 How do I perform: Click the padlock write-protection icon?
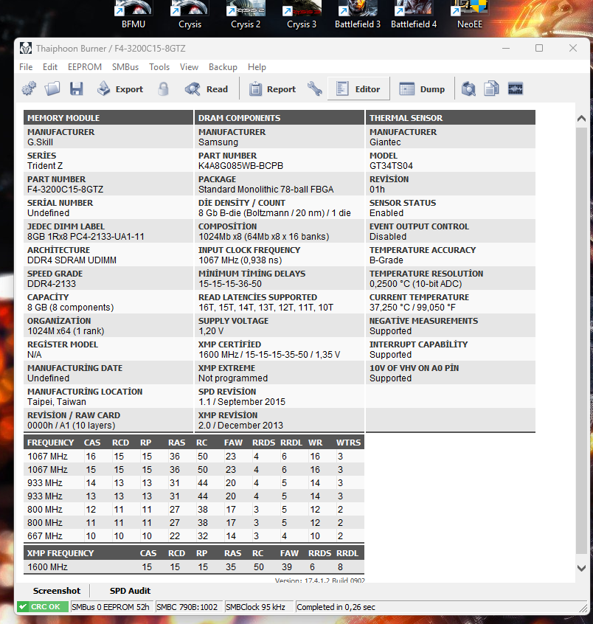tap(163, 89)
